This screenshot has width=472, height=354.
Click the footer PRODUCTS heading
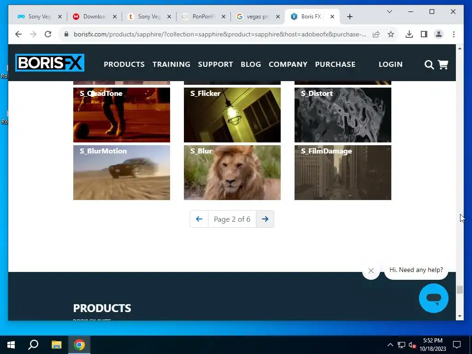point(102,308)
